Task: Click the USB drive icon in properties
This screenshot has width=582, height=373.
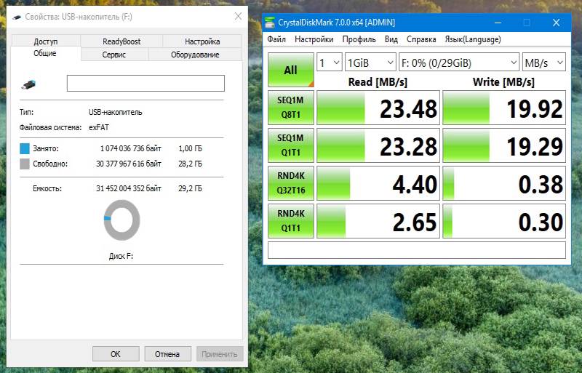Action: click(x=28, y=84)
